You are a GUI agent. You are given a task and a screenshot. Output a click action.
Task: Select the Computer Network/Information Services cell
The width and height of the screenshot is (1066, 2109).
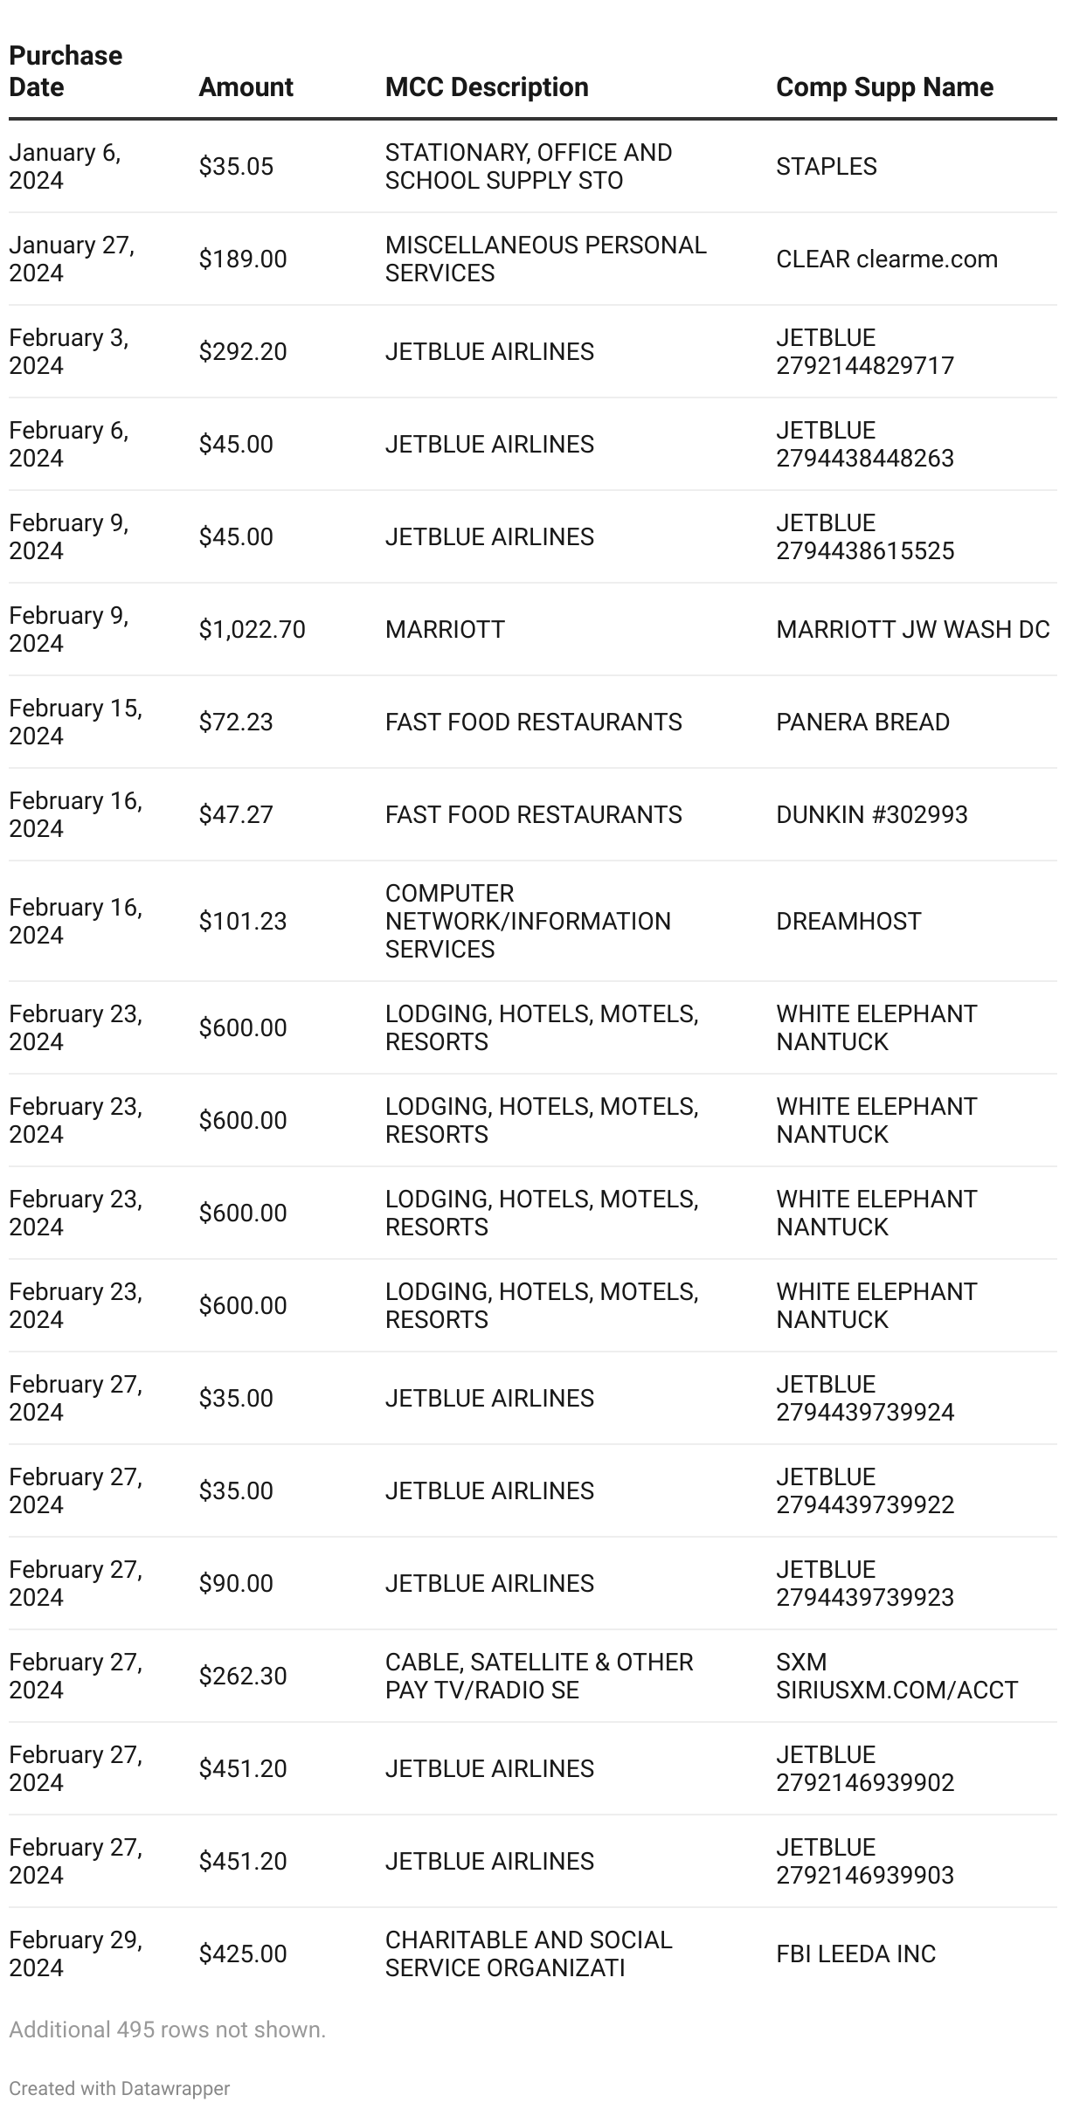[528, 922]
